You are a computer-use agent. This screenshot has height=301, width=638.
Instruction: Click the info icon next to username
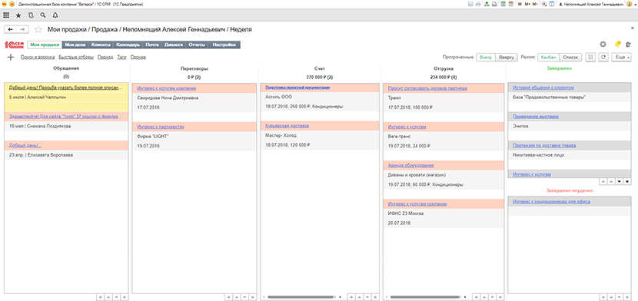coord(629,4)
